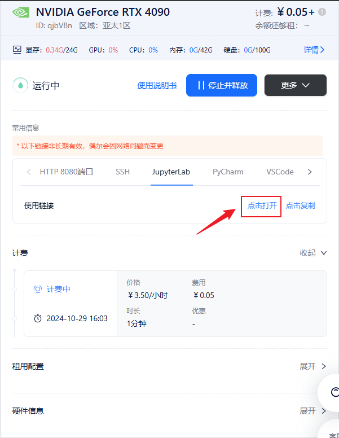Click the clock icon next to start time
The width and height of the screenshot is (339, 438).
point(38,318)
